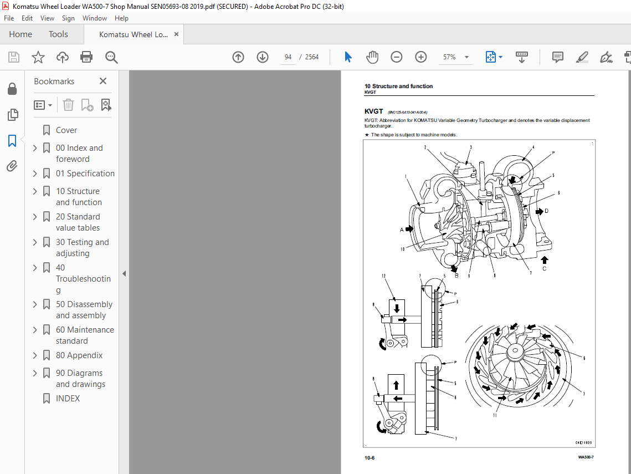Open bookmarks options dropdown menu

(x=43, y=105)
